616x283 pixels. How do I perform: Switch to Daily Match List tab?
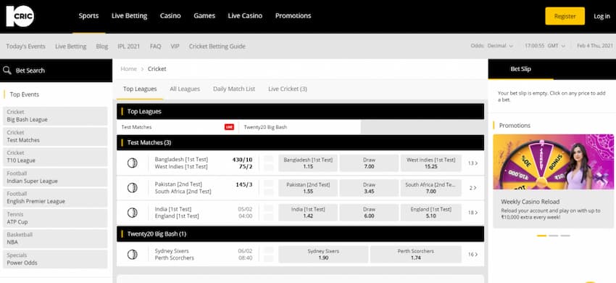234,89
